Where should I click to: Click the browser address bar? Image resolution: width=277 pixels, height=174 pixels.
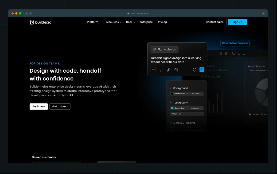pyautogui.click(x=138, y=13)
